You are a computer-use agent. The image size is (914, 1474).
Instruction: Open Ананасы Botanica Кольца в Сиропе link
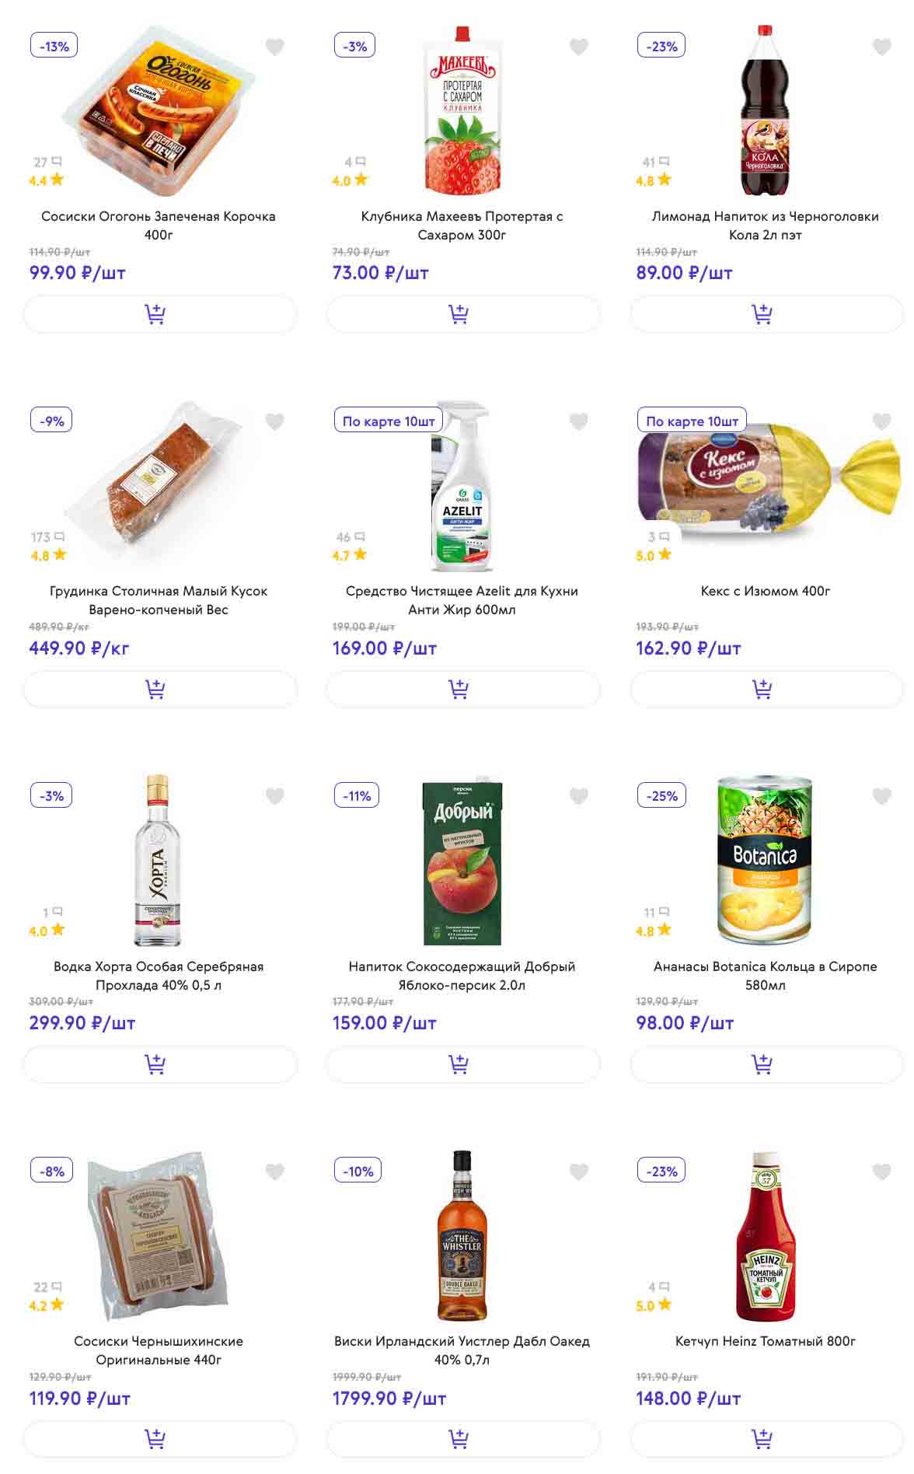coord(765,976)
